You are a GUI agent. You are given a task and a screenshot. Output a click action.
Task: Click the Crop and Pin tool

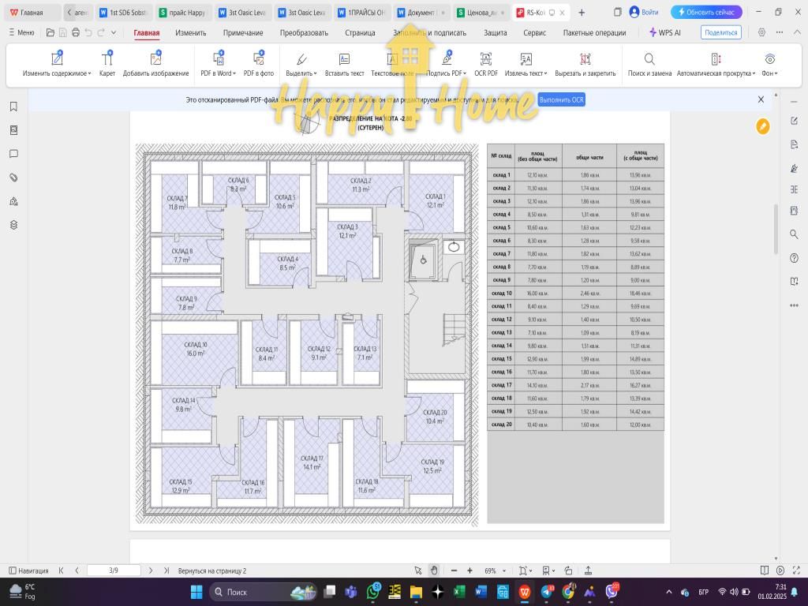click(585, 60)
